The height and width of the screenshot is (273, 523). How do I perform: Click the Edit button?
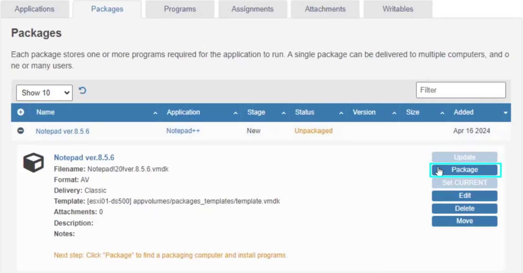click(x=464, y=195)
